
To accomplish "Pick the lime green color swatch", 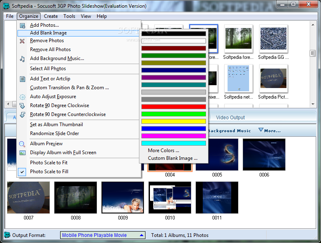I will tap(174, 114).
